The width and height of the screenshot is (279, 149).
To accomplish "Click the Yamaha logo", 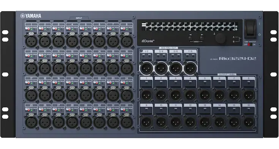I will (x=31, y=16).
